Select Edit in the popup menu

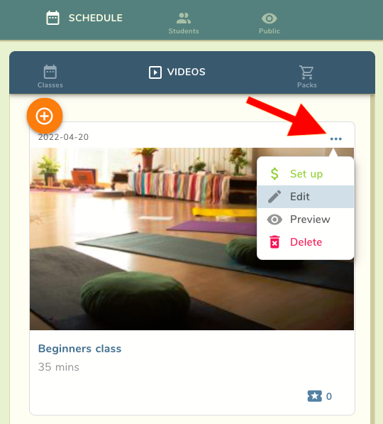pos(305,197)
